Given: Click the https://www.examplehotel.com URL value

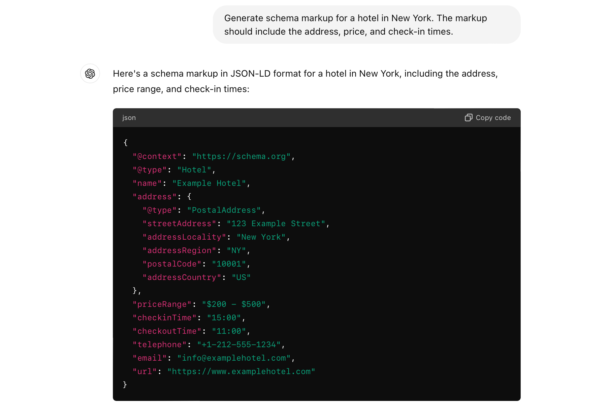Looking at the screenshot, I should coord(241,372).
